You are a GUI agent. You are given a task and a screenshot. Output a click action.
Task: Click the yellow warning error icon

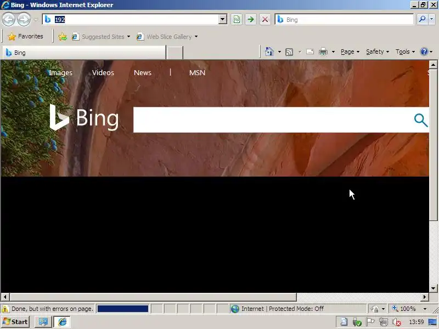[5, 309]
